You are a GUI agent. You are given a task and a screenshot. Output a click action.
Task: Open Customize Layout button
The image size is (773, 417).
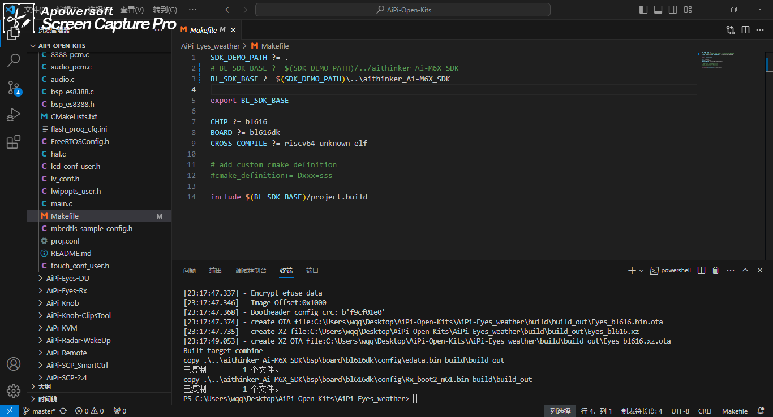(x=687, y=10)
